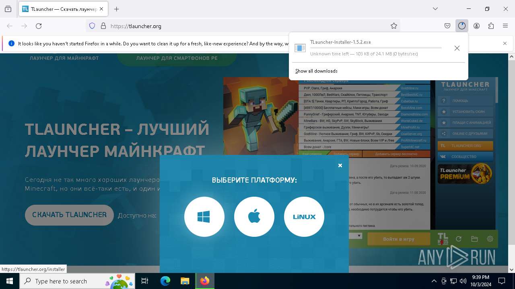Open Show all downloads link

[316, 71]
